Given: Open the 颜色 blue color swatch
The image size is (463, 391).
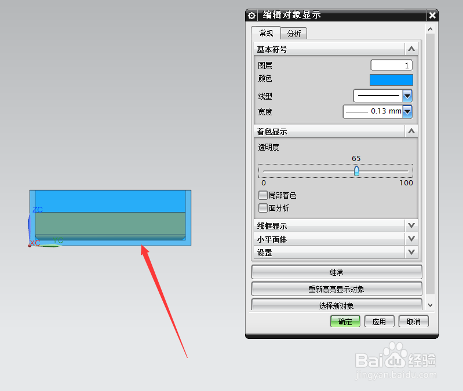Looking at the screenshot, I should pyautogui.click(x=391, y=80).
